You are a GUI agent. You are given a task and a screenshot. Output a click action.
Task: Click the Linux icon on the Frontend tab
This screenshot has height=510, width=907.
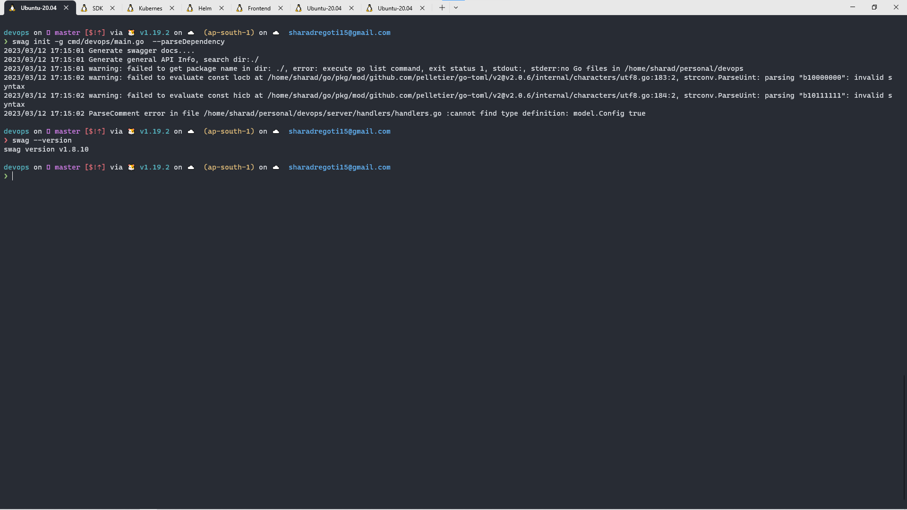[x=240, y=8]
